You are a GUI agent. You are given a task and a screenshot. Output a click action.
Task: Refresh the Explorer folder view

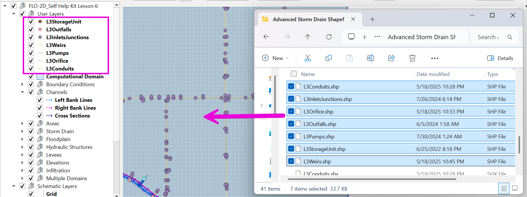coord(329,37)
